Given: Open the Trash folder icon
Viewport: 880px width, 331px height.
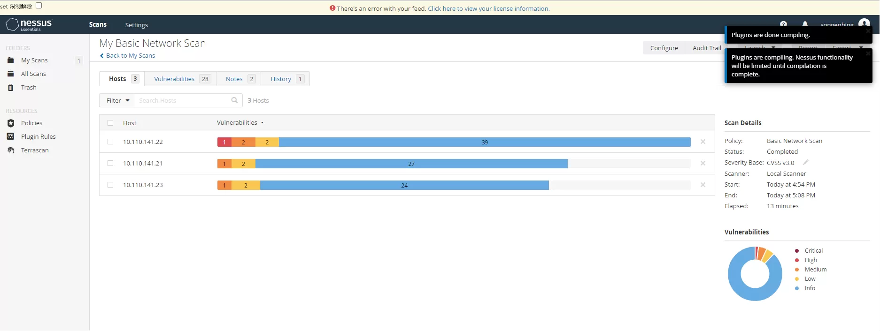Looking at the screenshot, I should [x=11, y=88].
